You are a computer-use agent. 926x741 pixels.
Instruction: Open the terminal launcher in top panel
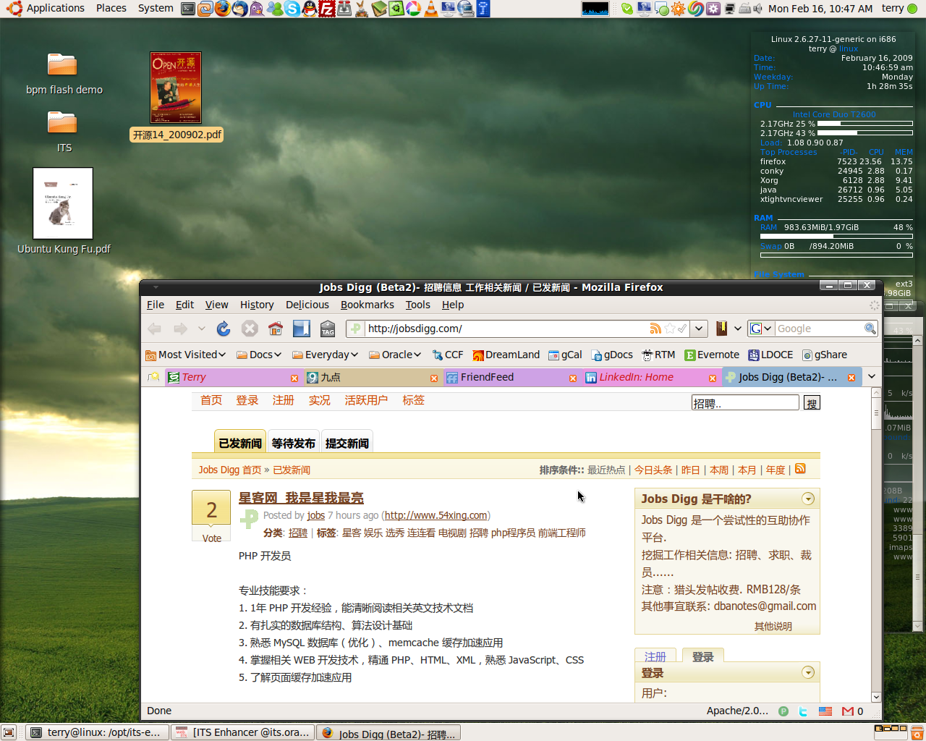click(188, 9)
